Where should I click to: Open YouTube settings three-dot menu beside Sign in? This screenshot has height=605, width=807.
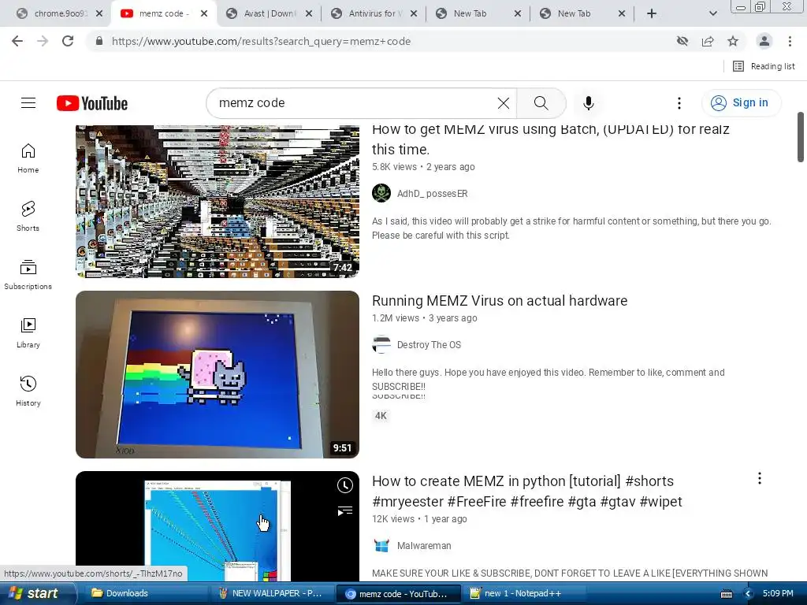pyautogui.click(x=679, y=103)
